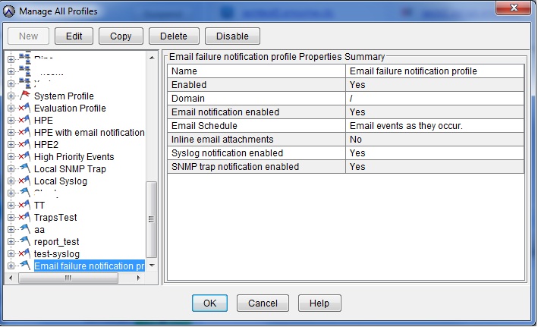The height and width of the screenshot is (327, 538).
Task: Select the System Profile tree item
Action: point(64,96)
